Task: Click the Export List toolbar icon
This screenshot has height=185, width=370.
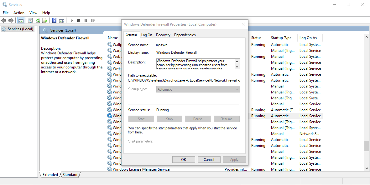Action: click(45, 21)
